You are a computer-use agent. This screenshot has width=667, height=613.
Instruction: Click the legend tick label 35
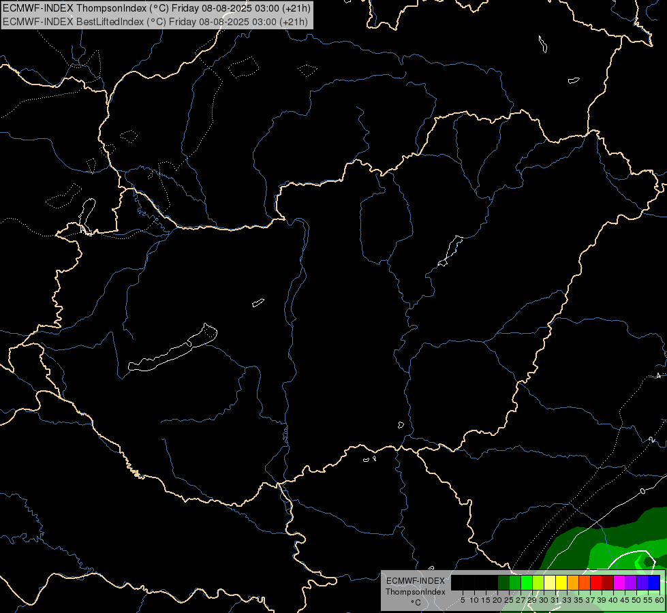578,600
